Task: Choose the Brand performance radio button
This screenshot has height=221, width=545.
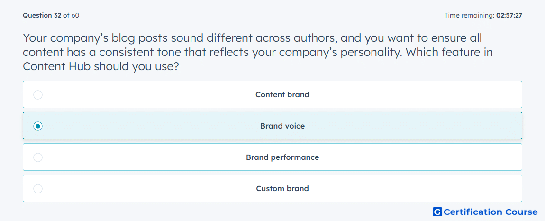Action: point(38,157)
